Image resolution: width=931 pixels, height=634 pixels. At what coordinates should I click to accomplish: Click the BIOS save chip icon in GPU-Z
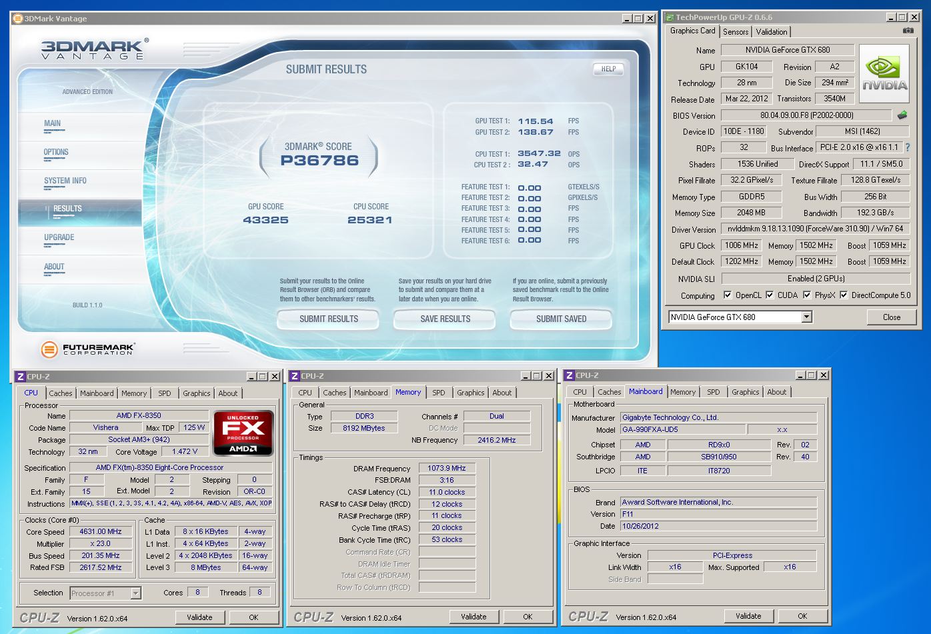[x=902, y=115]
